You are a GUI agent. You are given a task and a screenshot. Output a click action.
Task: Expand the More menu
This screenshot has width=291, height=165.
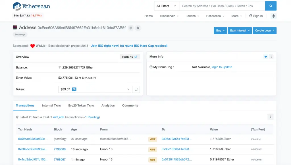click(x=236, y=16)
